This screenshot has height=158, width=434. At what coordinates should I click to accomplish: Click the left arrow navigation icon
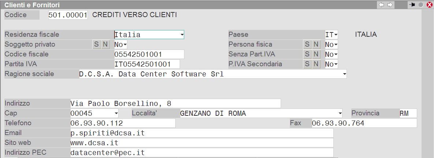pyautogui.click(x=382, y=5)
